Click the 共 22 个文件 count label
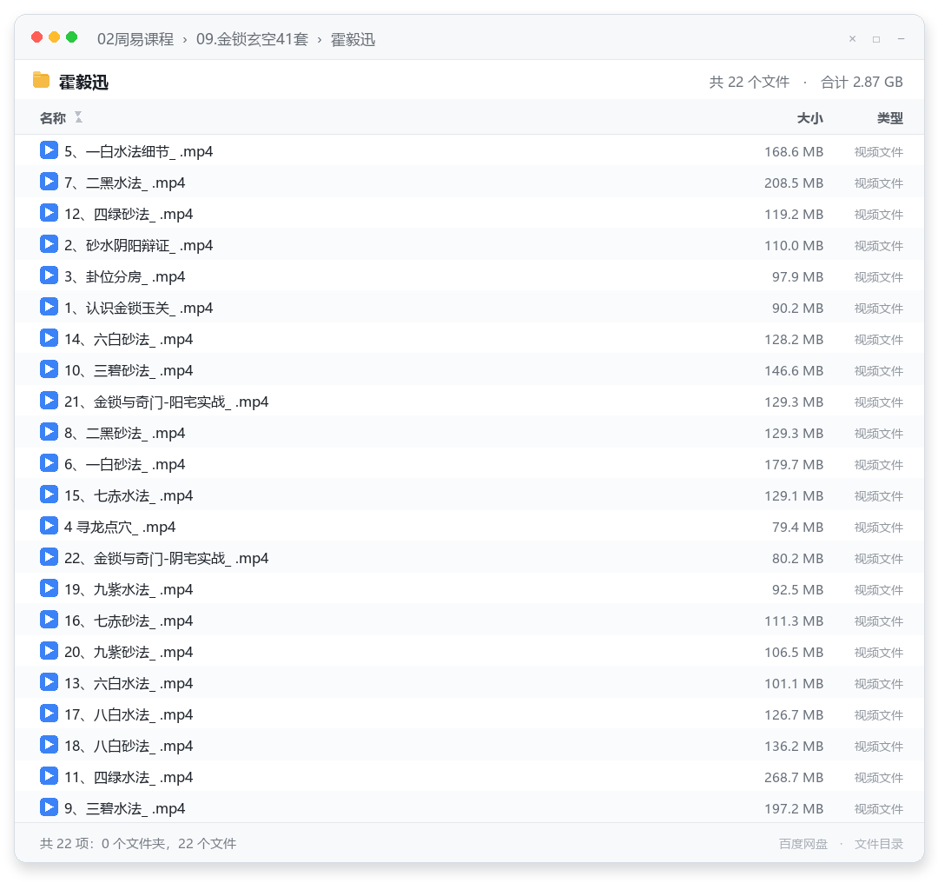The height and width of the screenshot is (883, 938). click(749, 82)
